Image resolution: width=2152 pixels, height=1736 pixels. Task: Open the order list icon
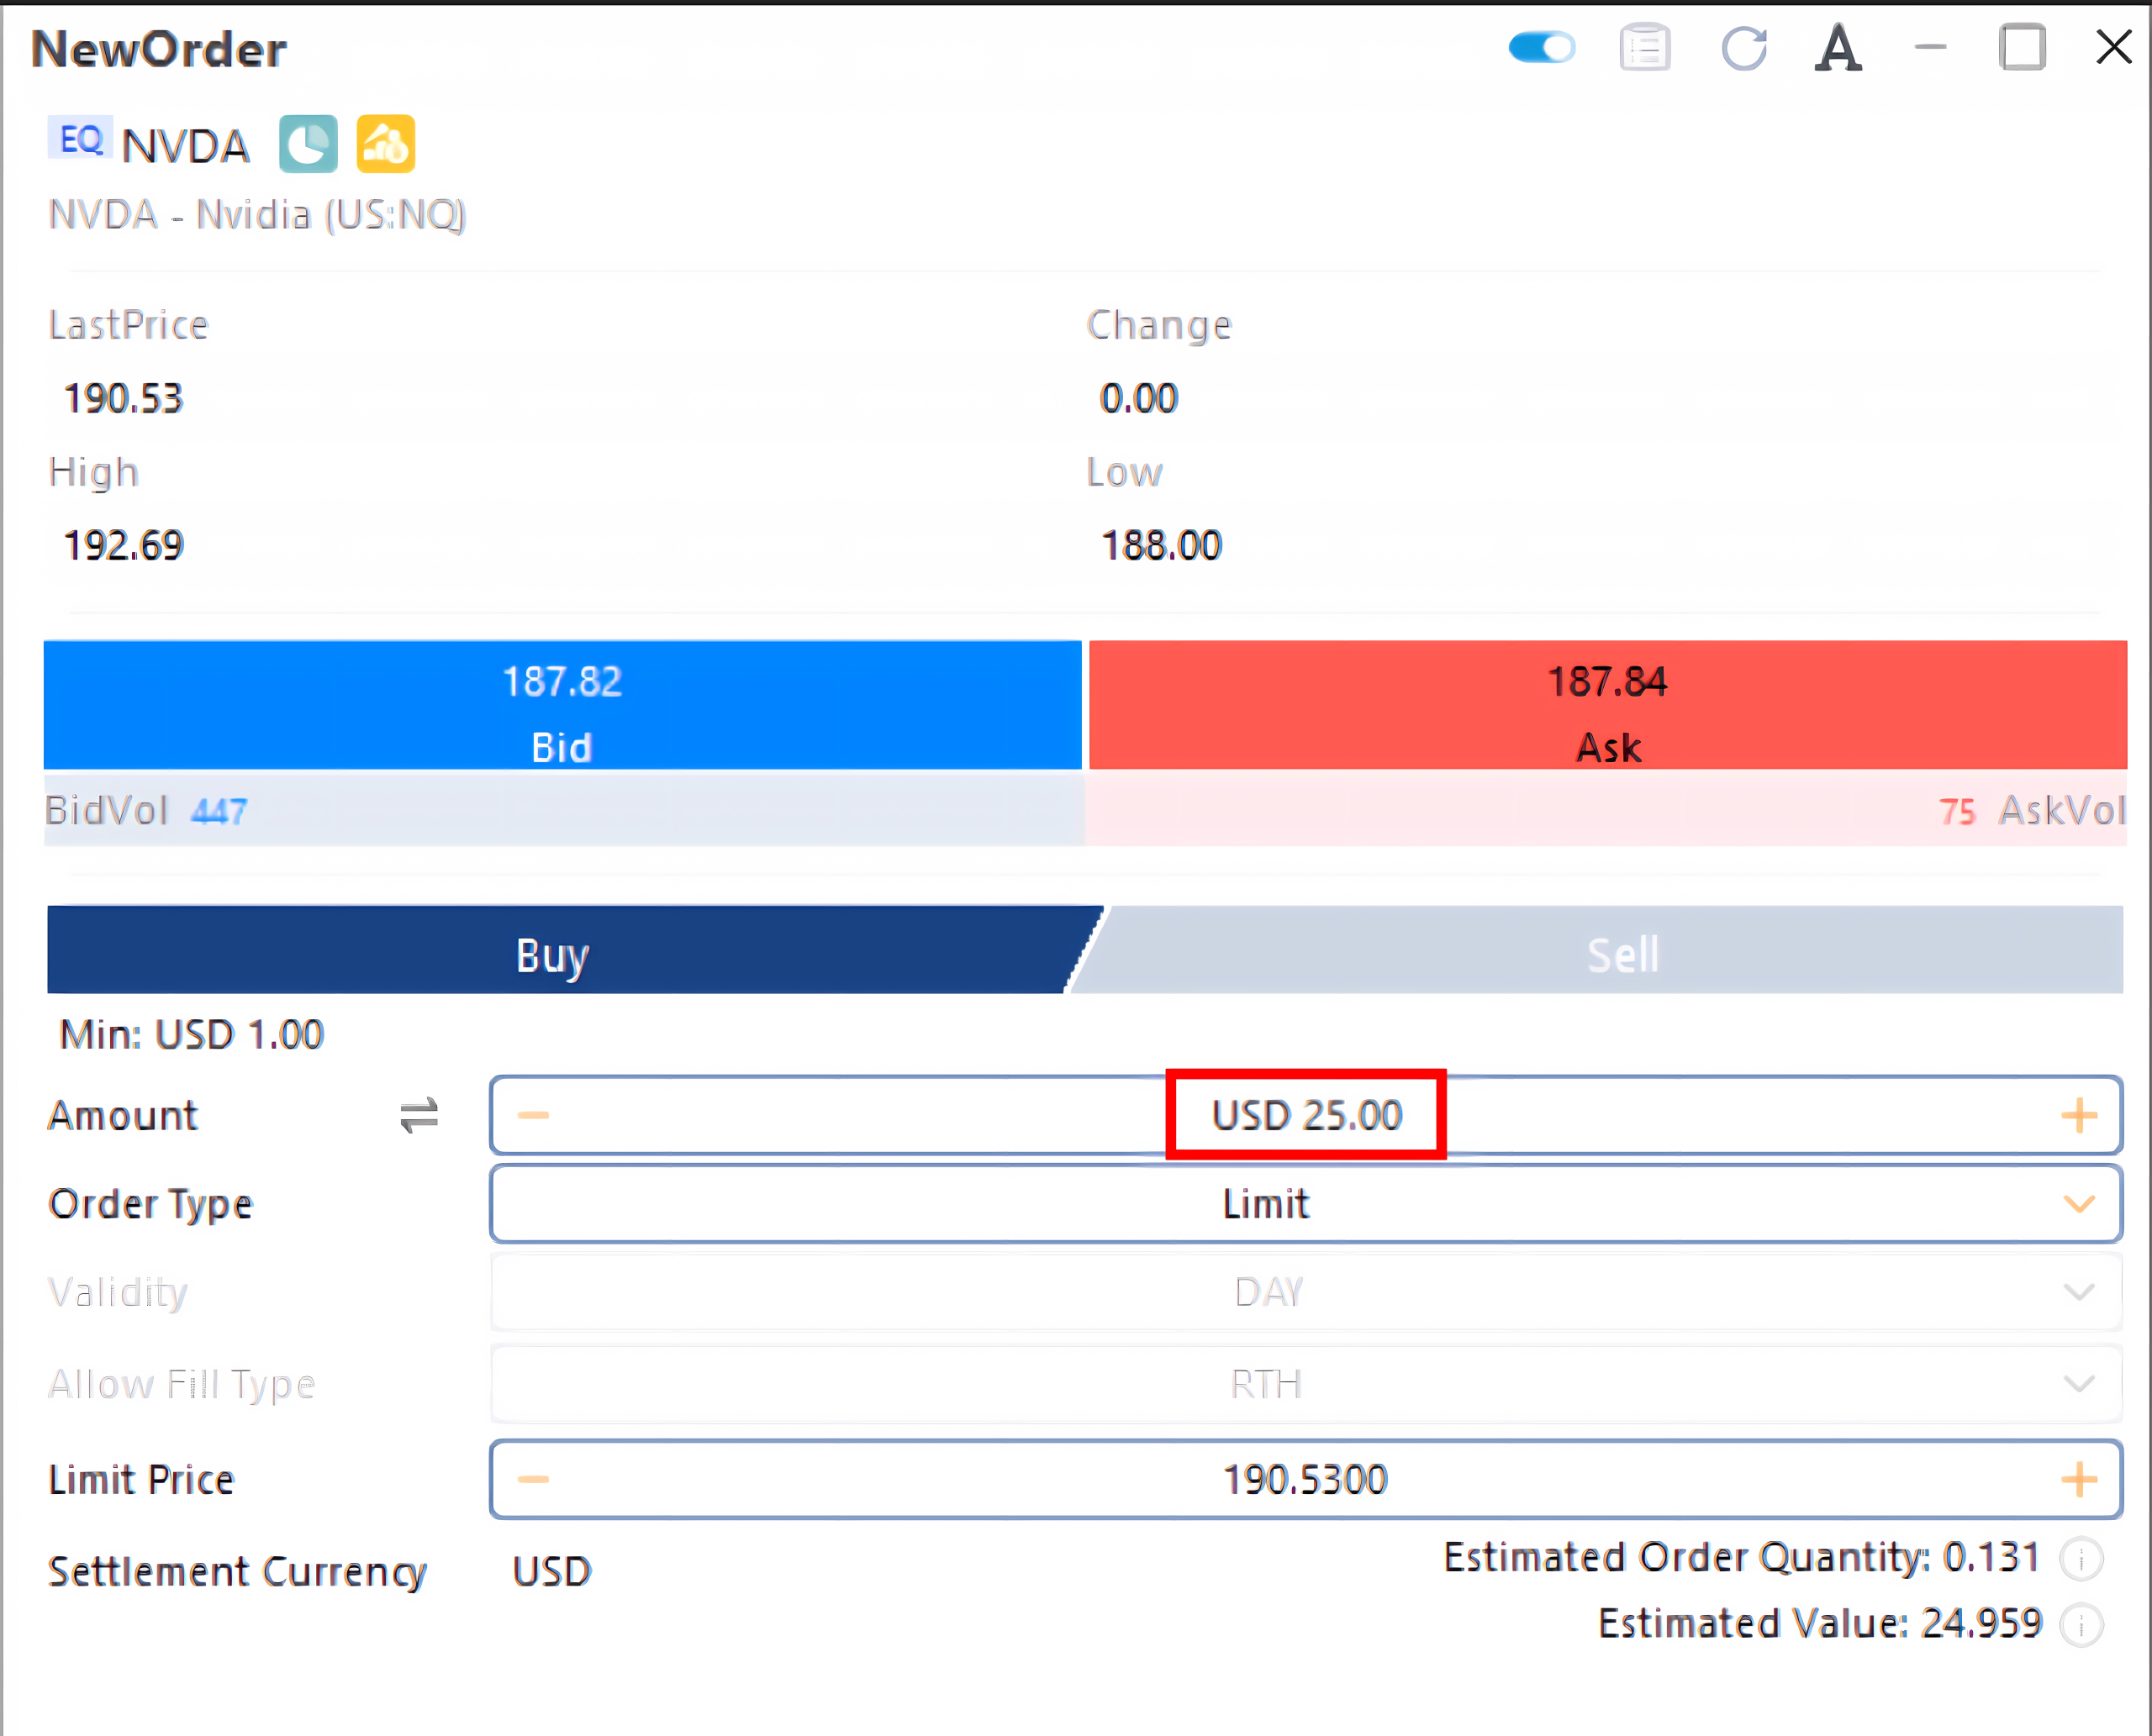(x=1645, y=47)
